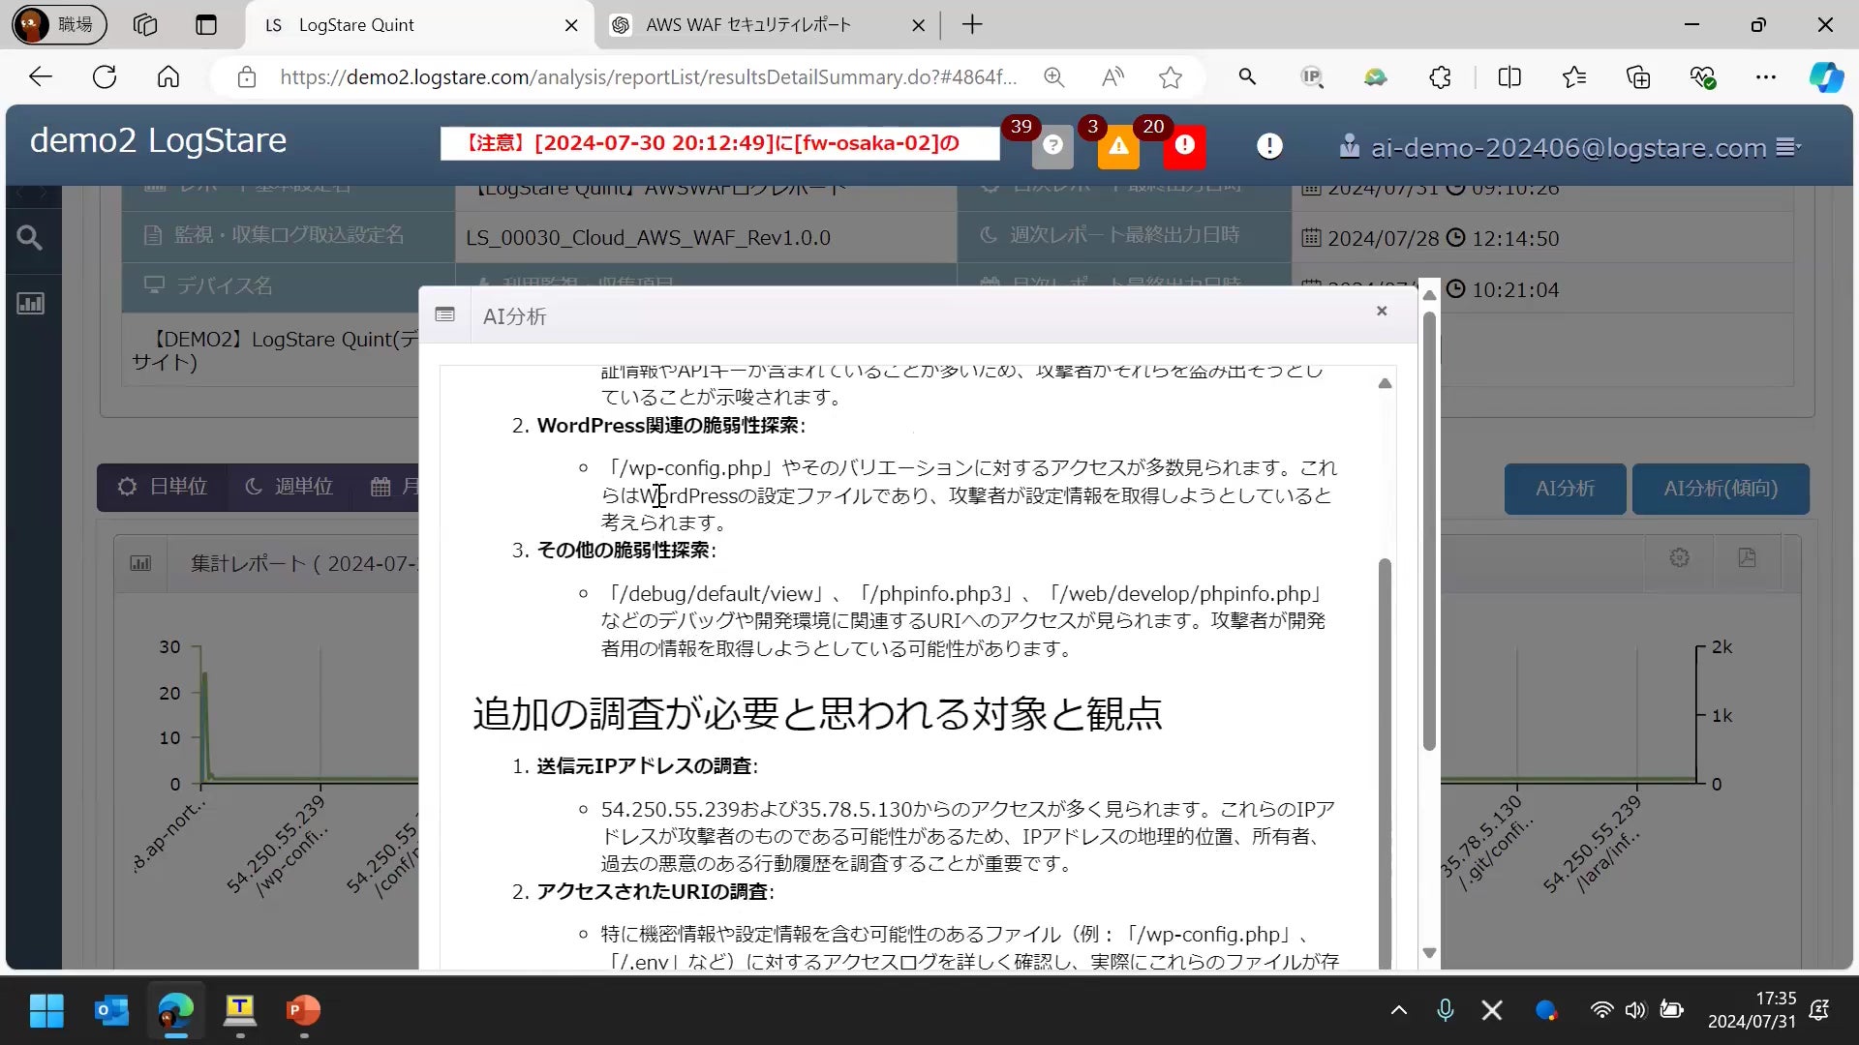Screen dimensions: 1859x1045
Task: Select the 週単位 weekly tab
Action: pyautogui.click(x=289, y=487)
